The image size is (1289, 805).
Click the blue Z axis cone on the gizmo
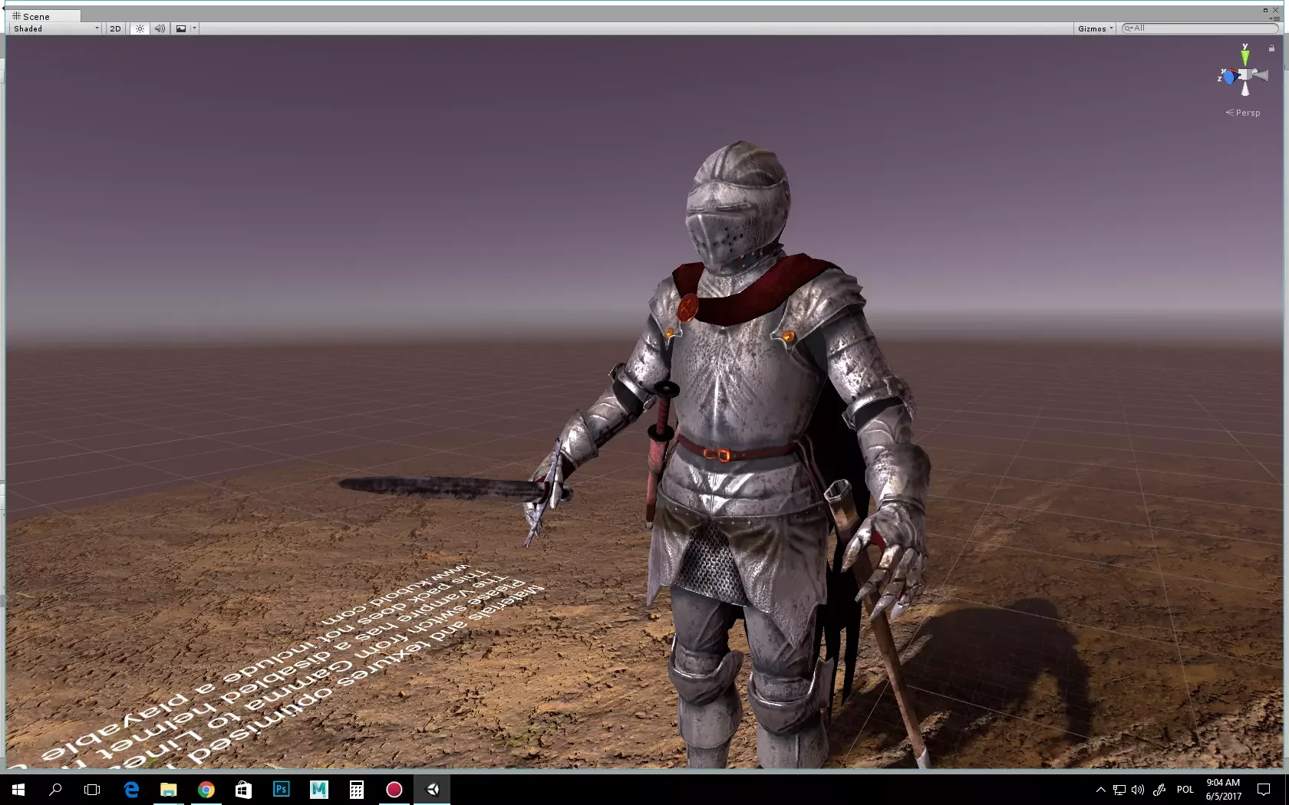[x=1228, y=77]
